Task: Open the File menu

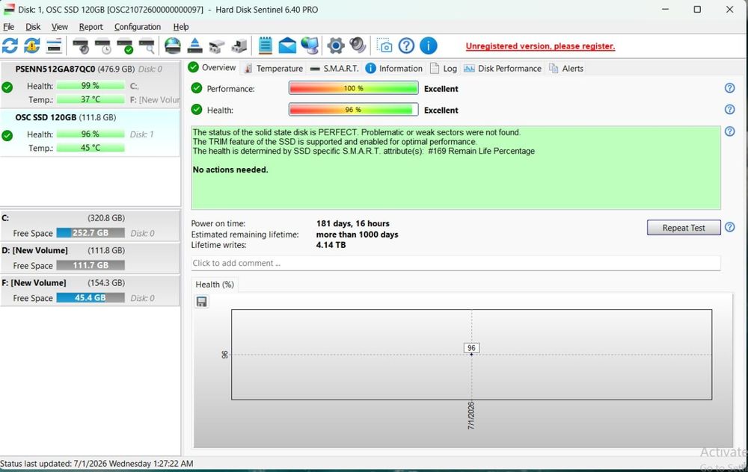Action: pos(8,27)
